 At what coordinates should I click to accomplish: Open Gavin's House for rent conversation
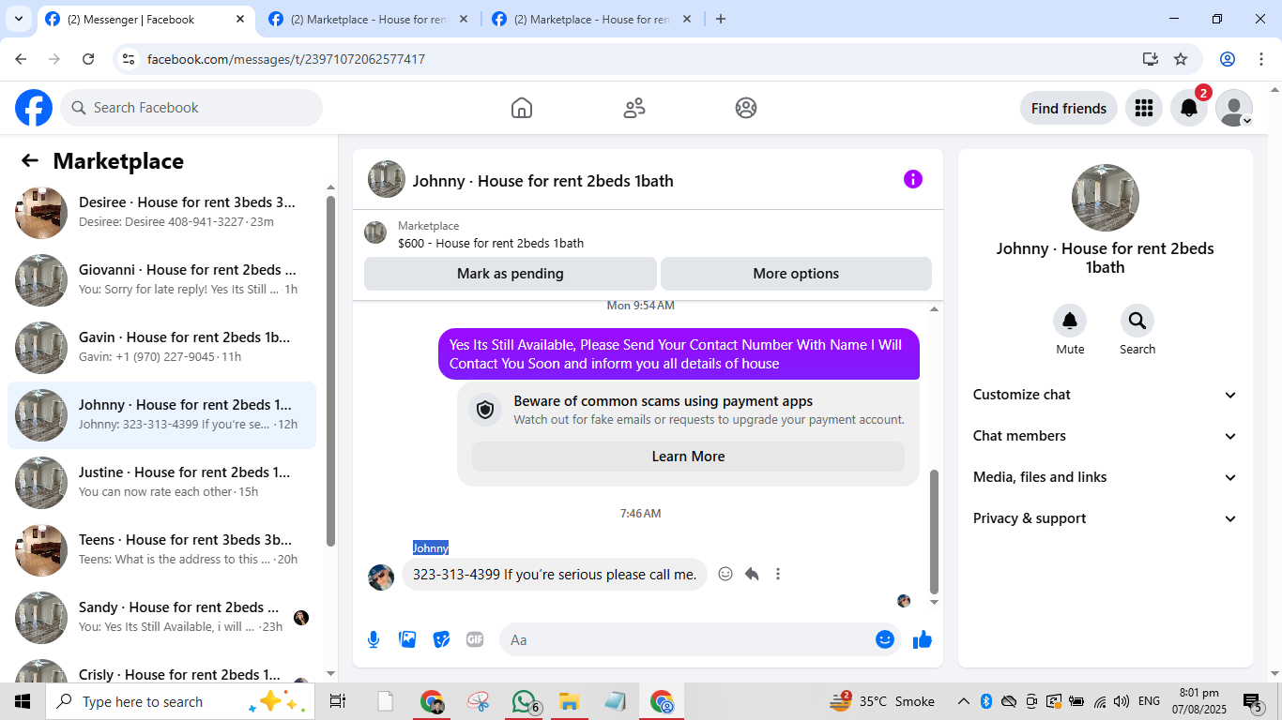161,347
